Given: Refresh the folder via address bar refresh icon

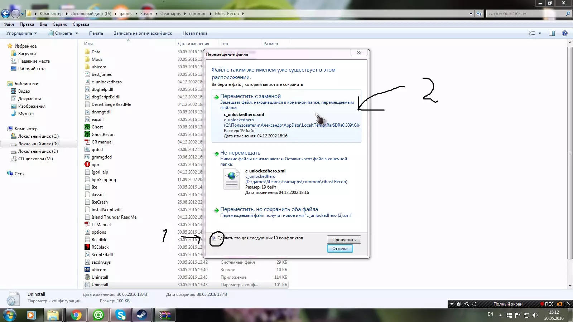Looking at the screenshot, I should pos(479,14).
